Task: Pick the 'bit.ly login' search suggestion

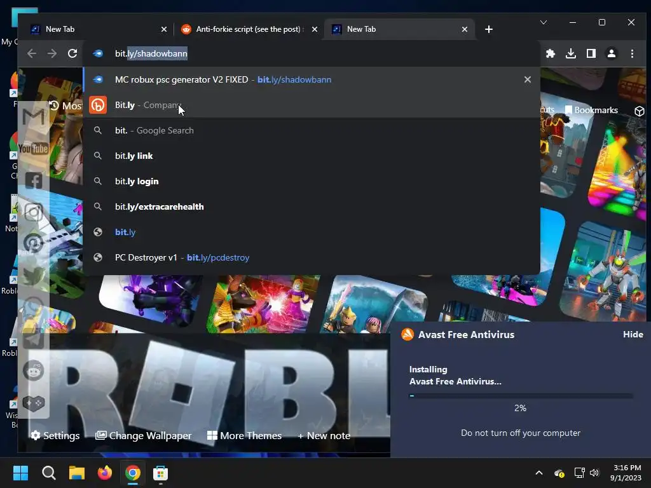Action: click(x=312, y=181)
